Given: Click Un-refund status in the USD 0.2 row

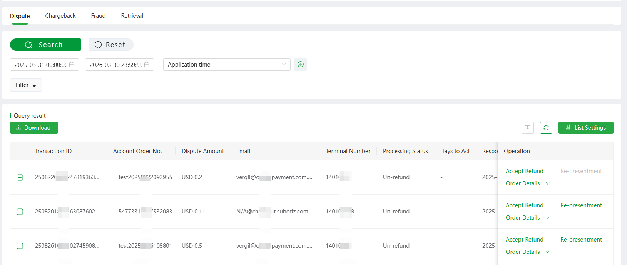Looking at the screenshot, I should 396,177.
